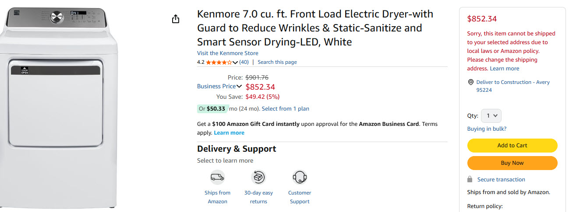Click the Secure transaction padlock icon

coord(470,179)
